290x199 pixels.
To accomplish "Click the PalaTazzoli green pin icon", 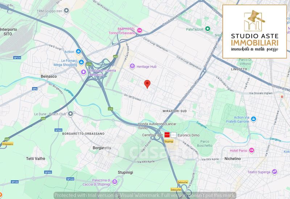I will [207, 29].
